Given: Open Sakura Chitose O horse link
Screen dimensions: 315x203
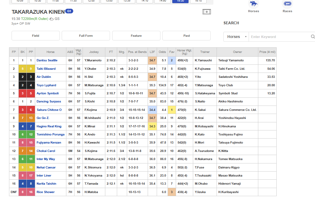Looking at the screenshot, I should pos(49,110).
